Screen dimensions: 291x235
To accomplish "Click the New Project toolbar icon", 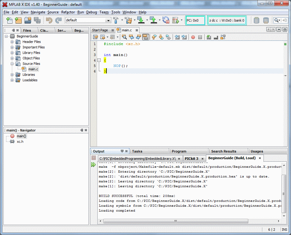I will tap(18, 20).
